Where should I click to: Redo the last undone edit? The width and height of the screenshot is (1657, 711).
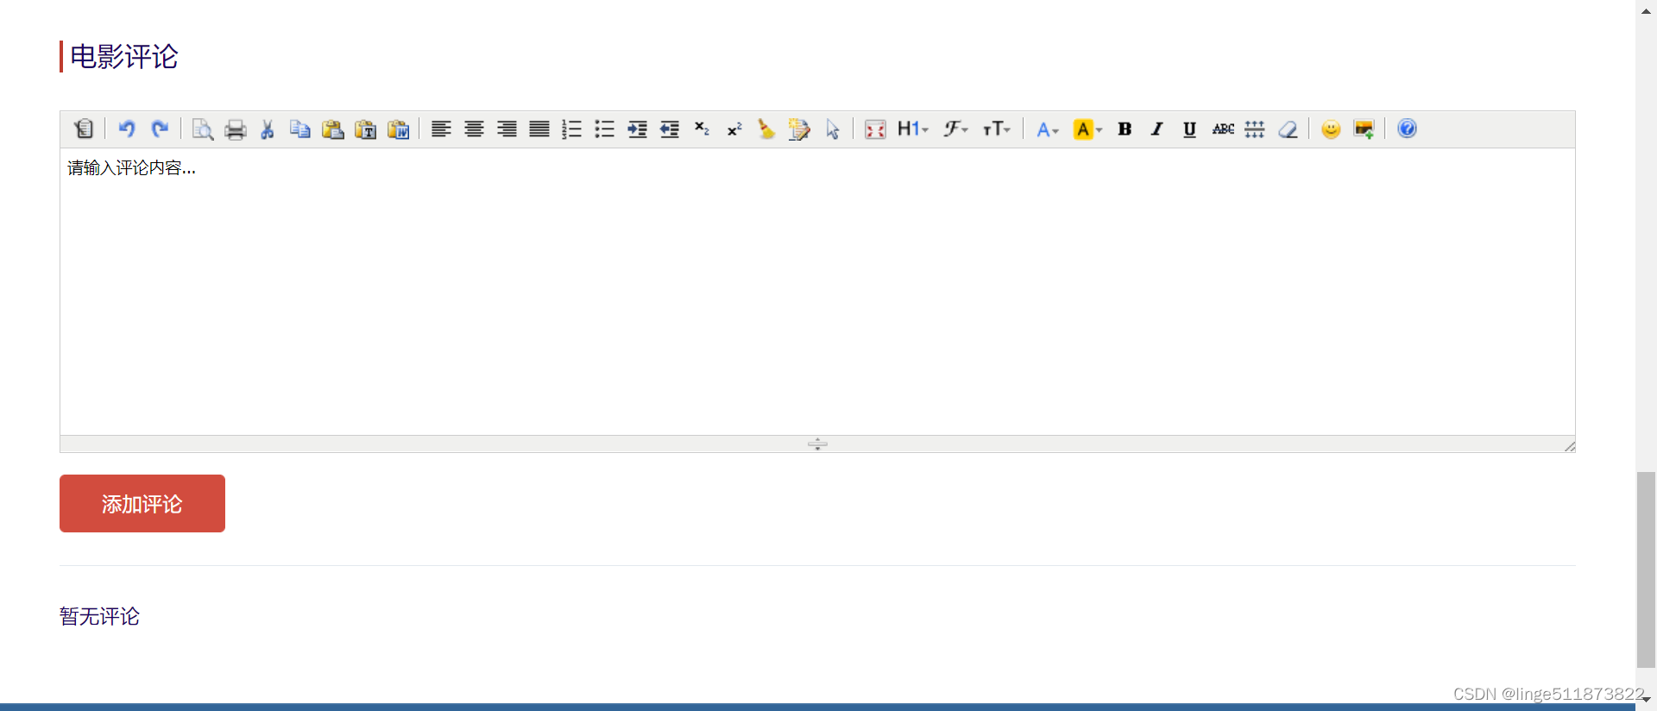click(160, 129)
